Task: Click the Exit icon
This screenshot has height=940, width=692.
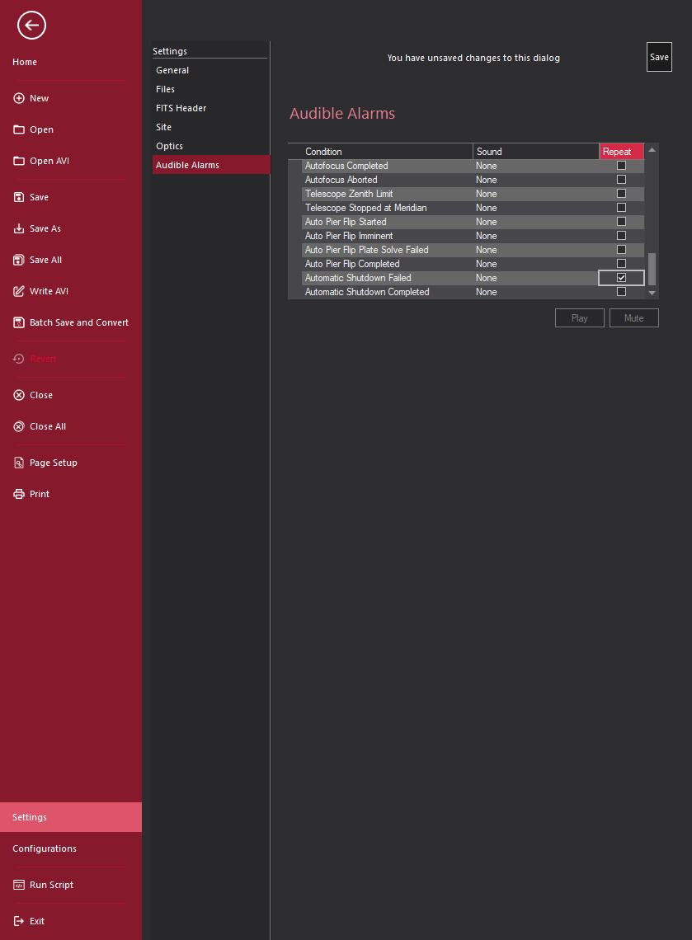Action: click(x=19, y=921)
